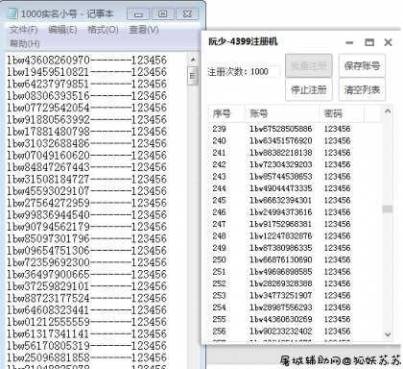Click Notepad line lbw64237979851
Screen dimensions: 403x369
click(x=86, y=84)
